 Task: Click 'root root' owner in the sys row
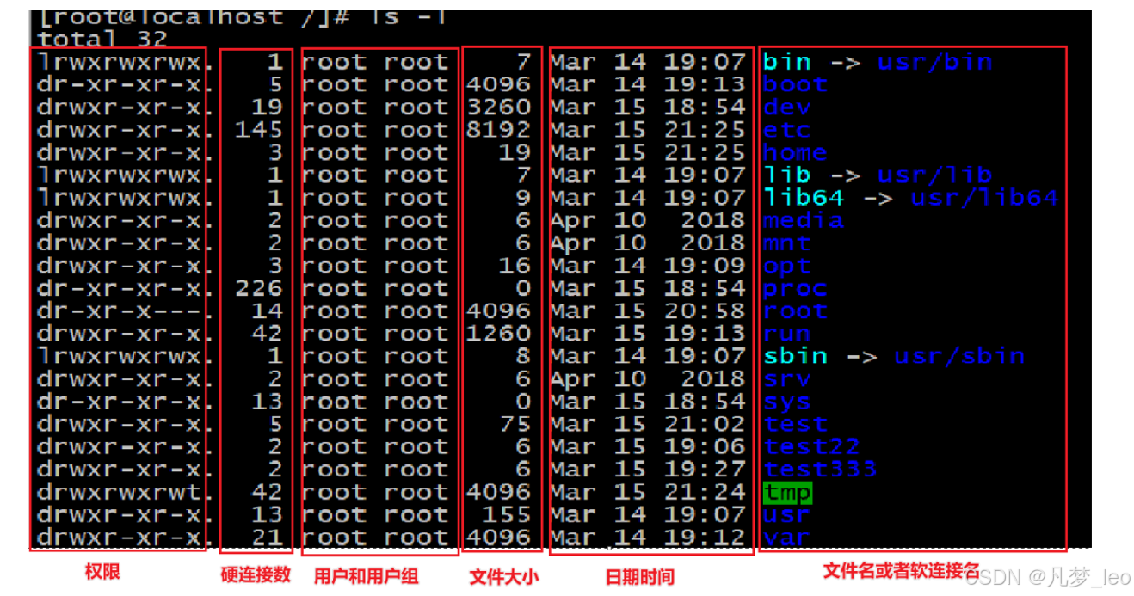tap(375, 402)
